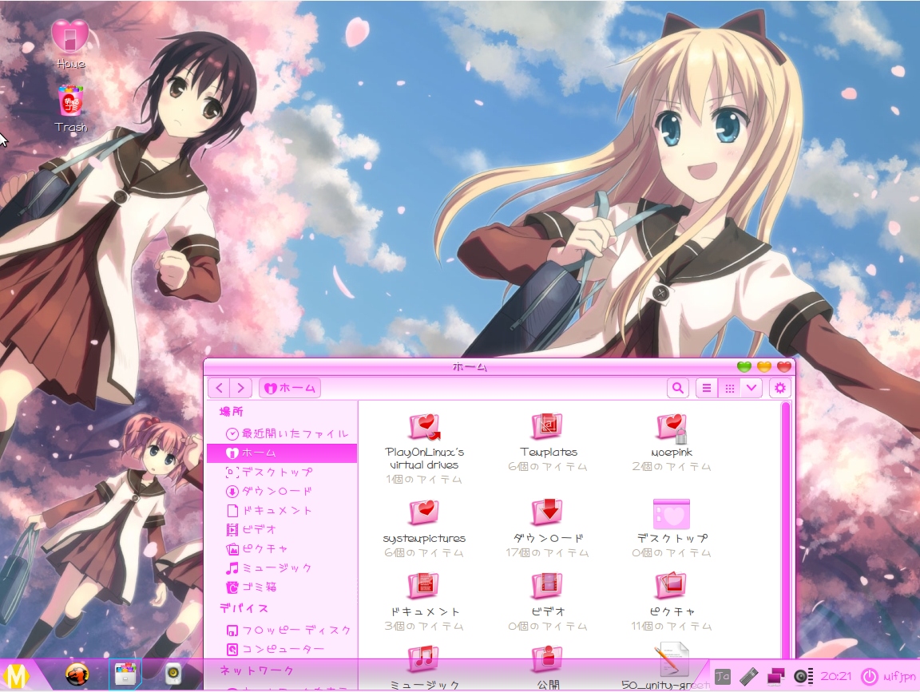Select the systempictures folder icon
Screen dimensions: 920x692
424,512
